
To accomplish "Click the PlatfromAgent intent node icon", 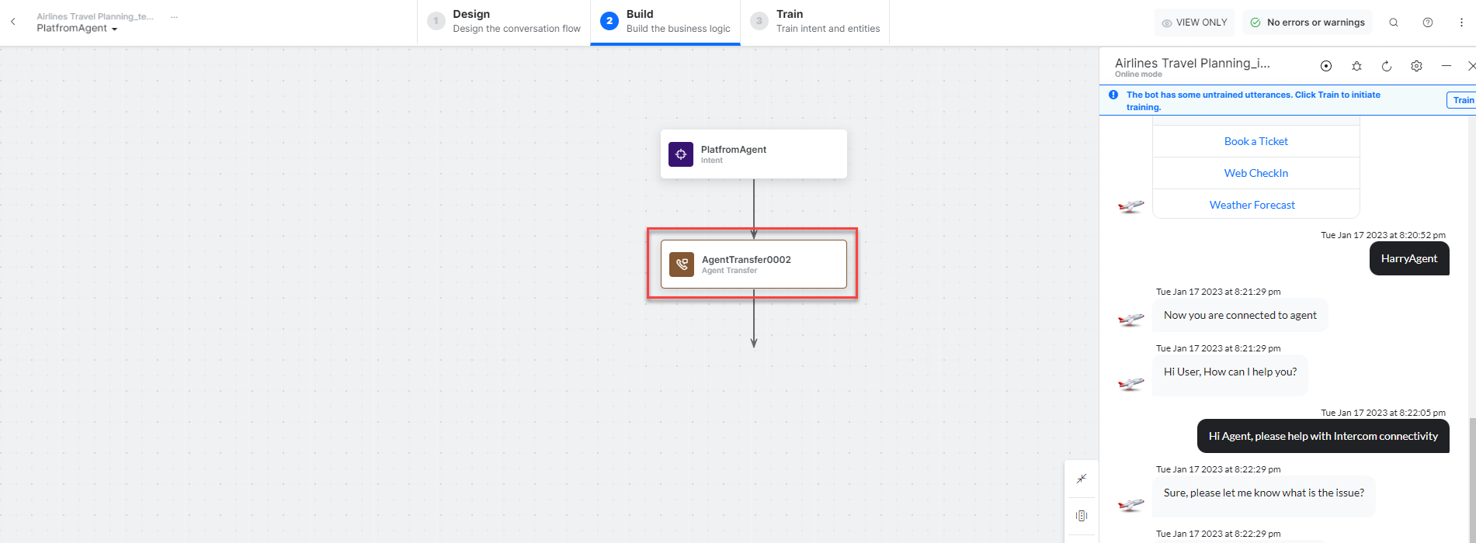I will 681,154.
